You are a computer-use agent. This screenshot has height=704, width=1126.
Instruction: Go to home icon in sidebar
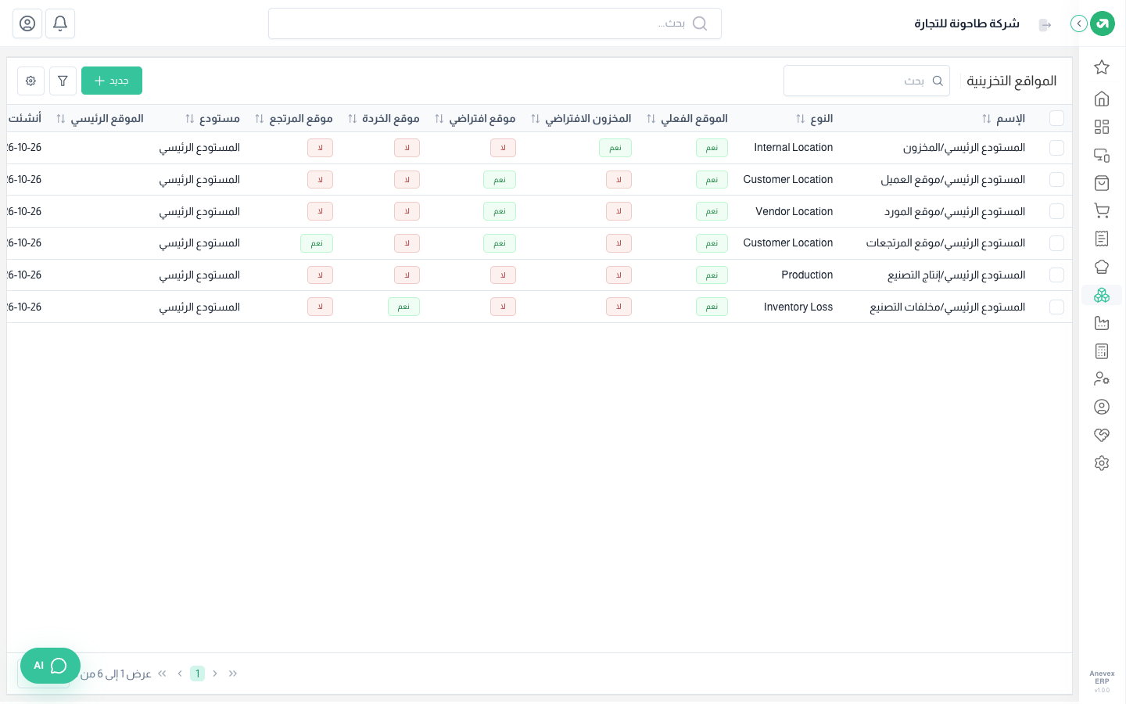[1102, 99]
